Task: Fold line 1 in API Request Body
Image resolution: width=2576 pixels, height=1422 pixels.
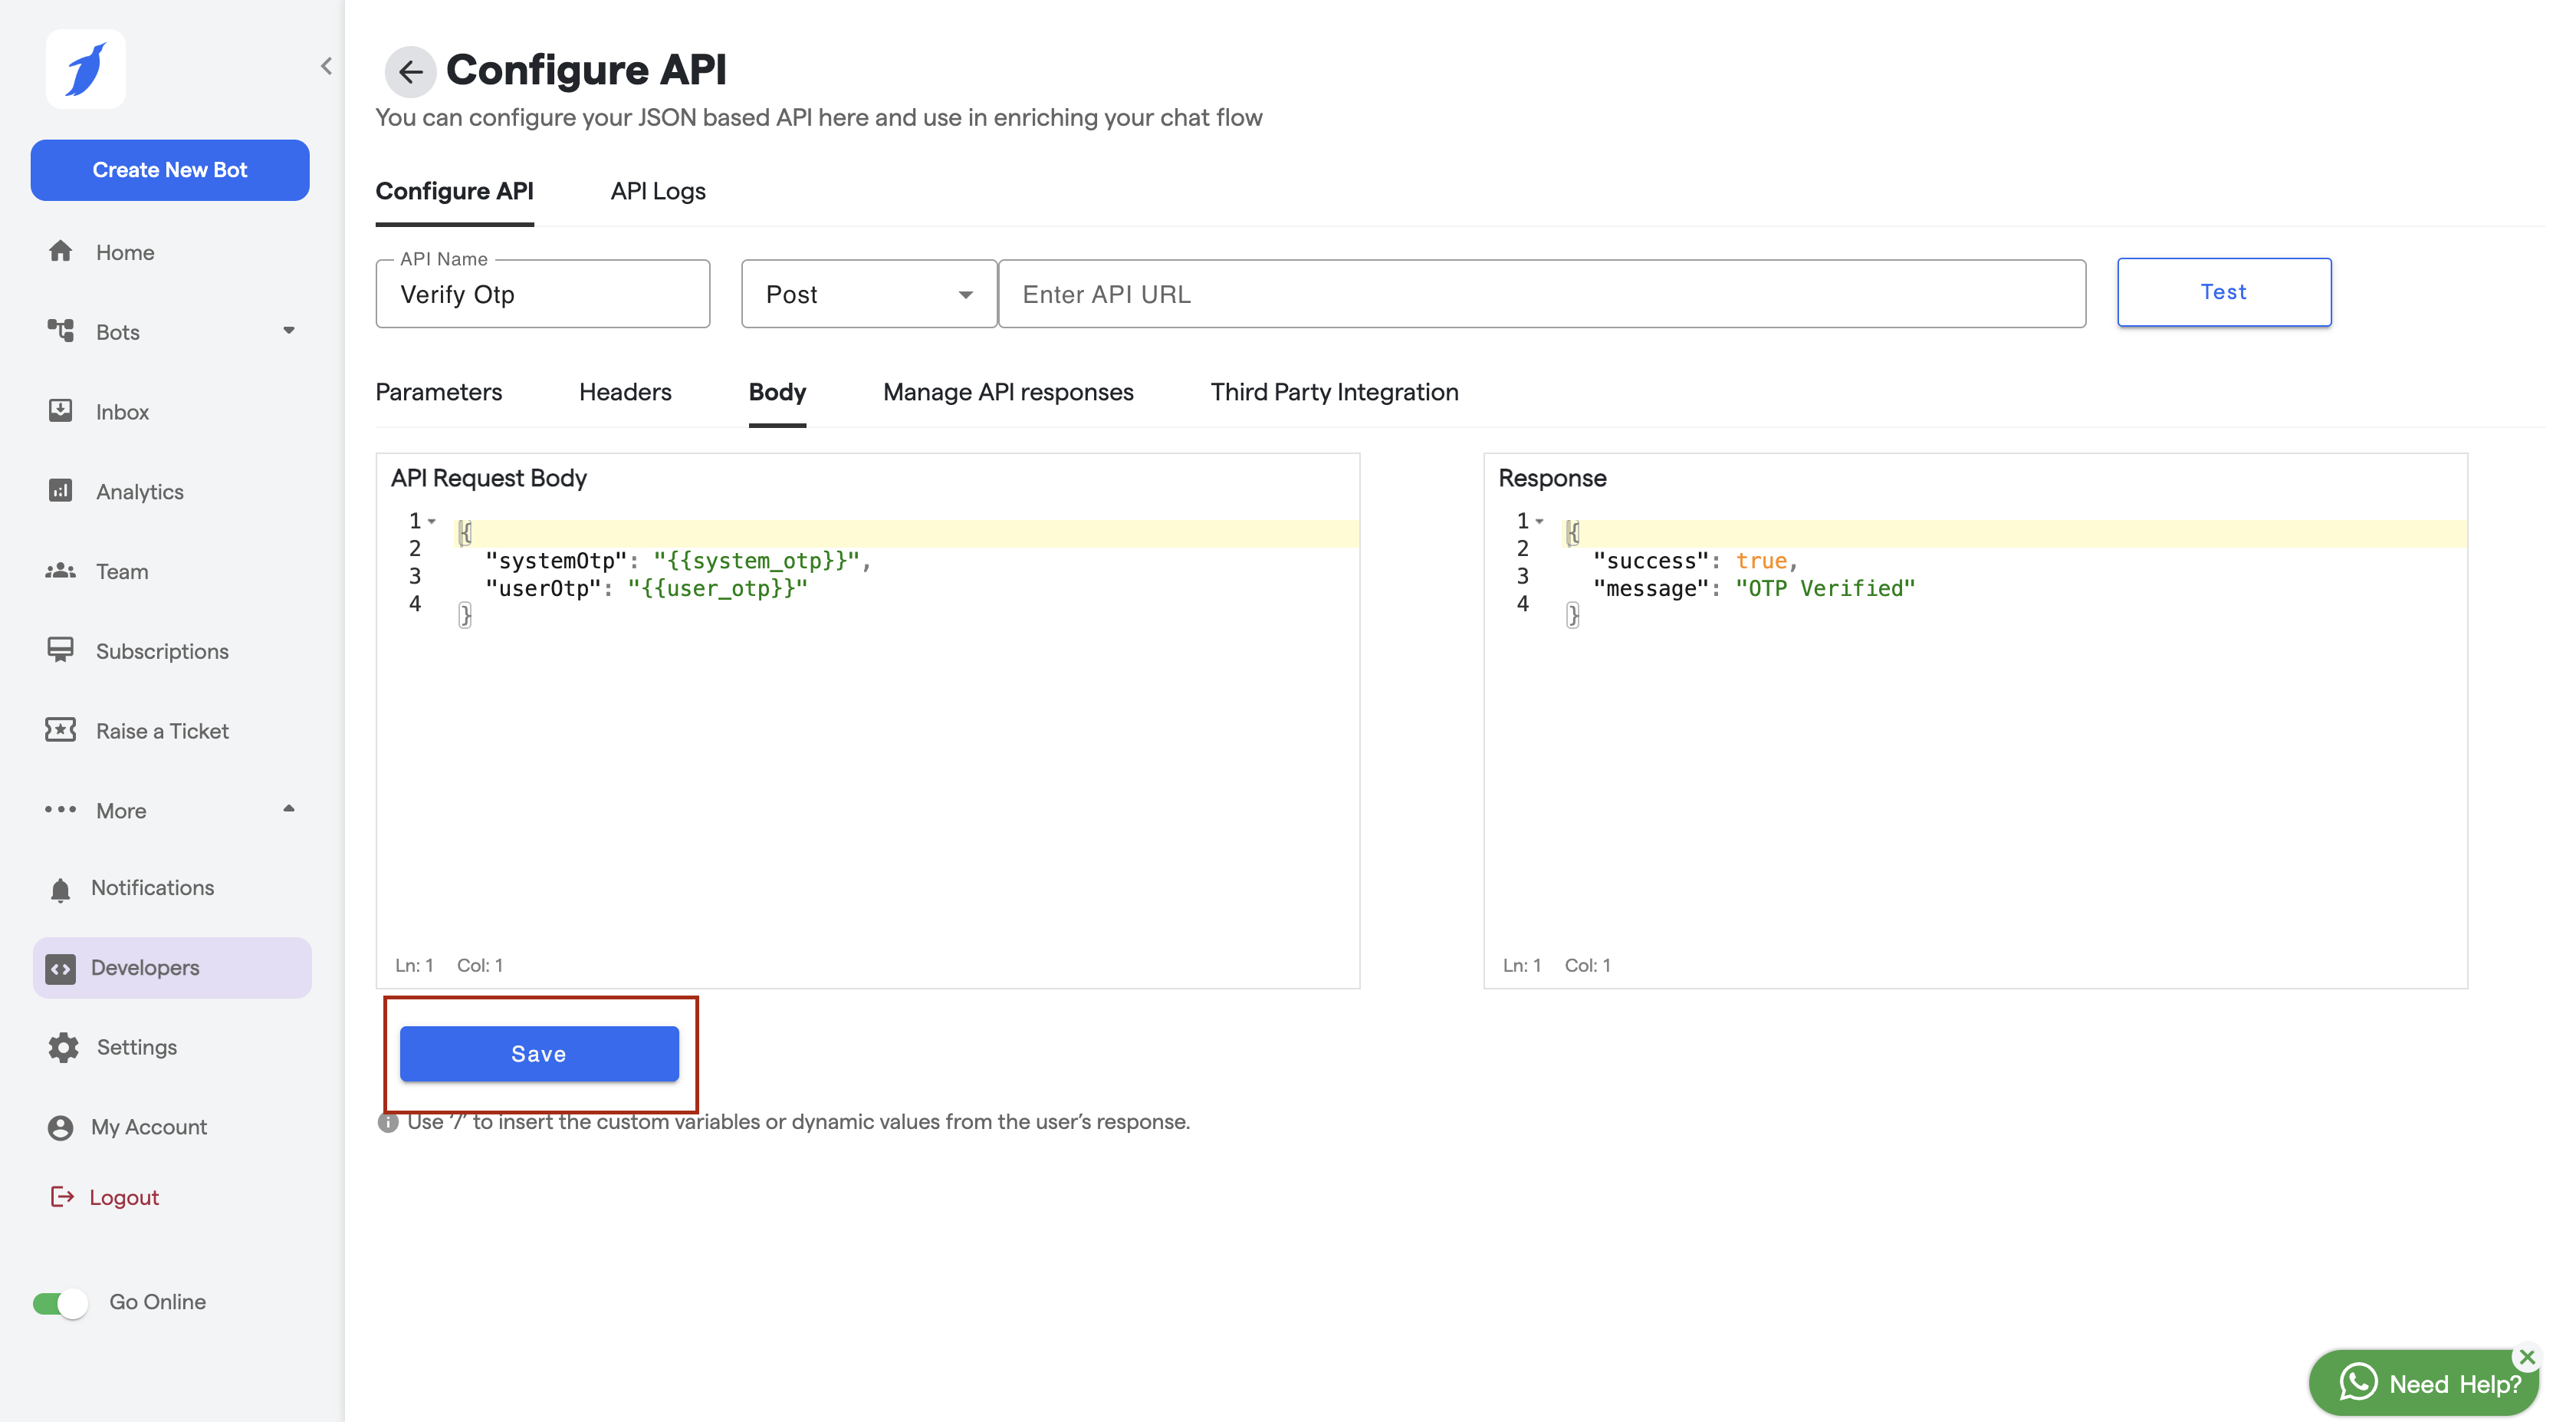Action: (x=432, y=520)
